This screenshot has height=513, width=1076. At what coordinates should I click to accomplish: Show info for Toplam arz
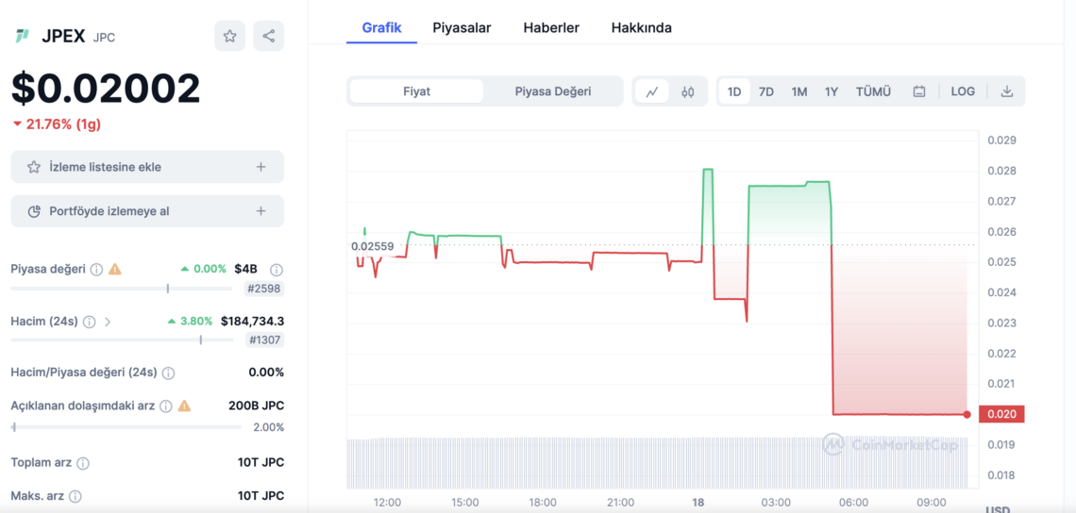[x=83, y=463]
